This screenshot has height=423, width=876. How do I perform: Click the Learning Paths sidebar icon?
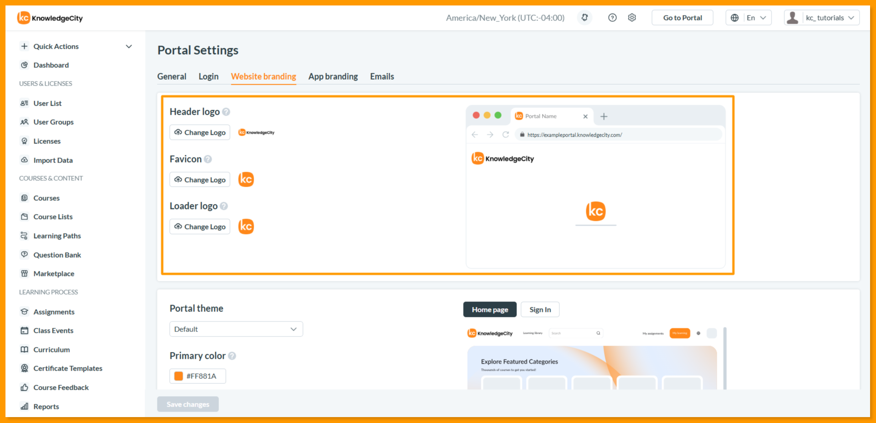coord(25,236)
